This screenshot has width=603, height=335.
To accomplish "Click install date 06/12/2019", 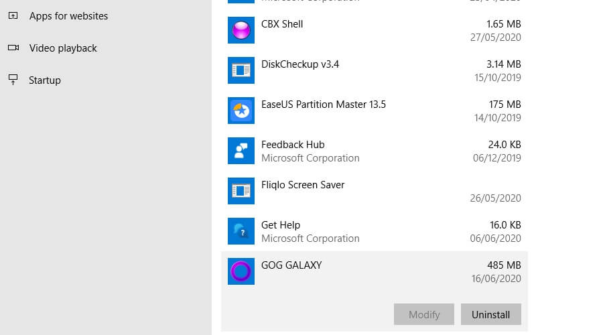I will point(497,158).
